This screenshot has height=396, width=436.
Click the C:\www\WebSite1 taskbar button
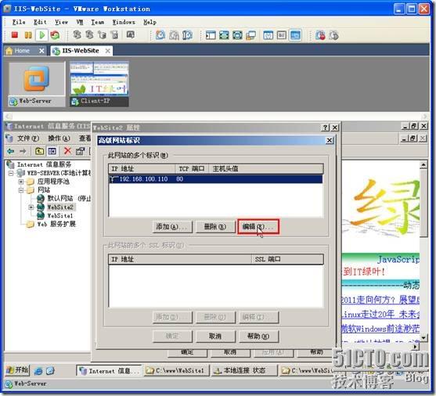pos(177,371)
